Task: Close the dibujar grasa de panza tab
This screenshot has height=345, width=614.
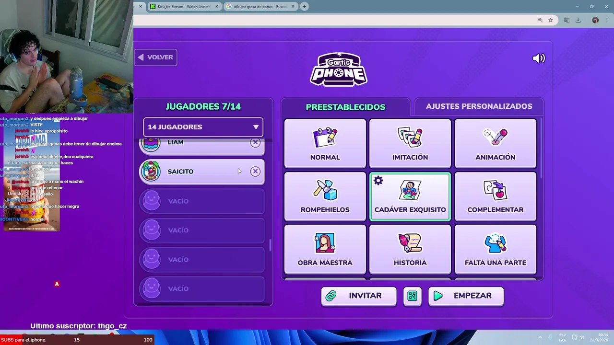Action: (293, 7)
